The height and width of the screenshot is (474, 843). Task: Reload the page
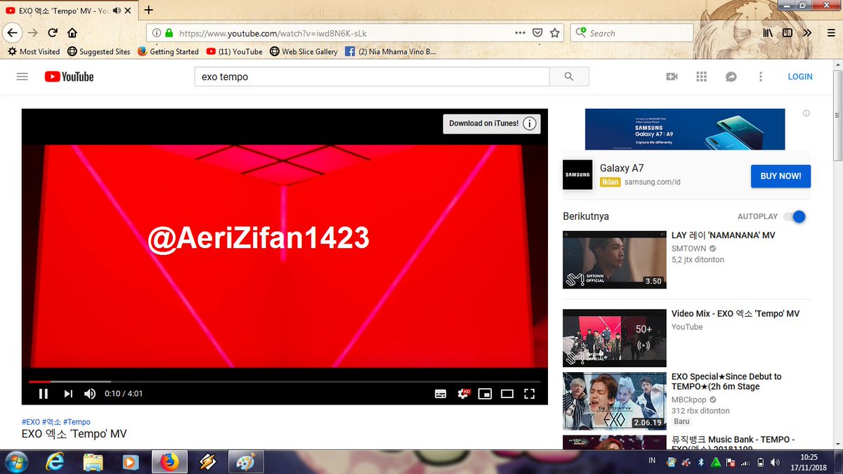tap(53, 33)
